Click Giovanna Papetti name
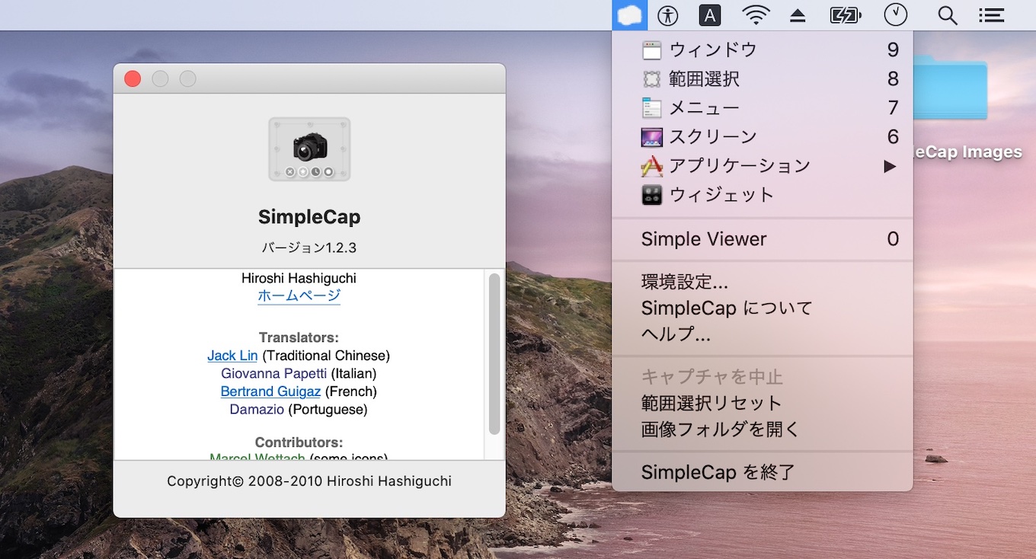The width and height of the screenshot is (1036, 559). click(274, 374)
